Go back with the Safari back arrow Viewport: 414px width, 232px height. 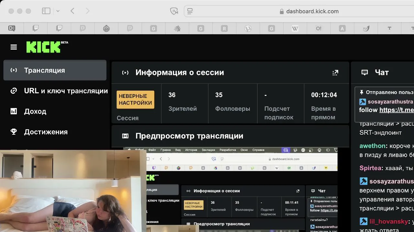pyautogui.click(x=72, y=11)
